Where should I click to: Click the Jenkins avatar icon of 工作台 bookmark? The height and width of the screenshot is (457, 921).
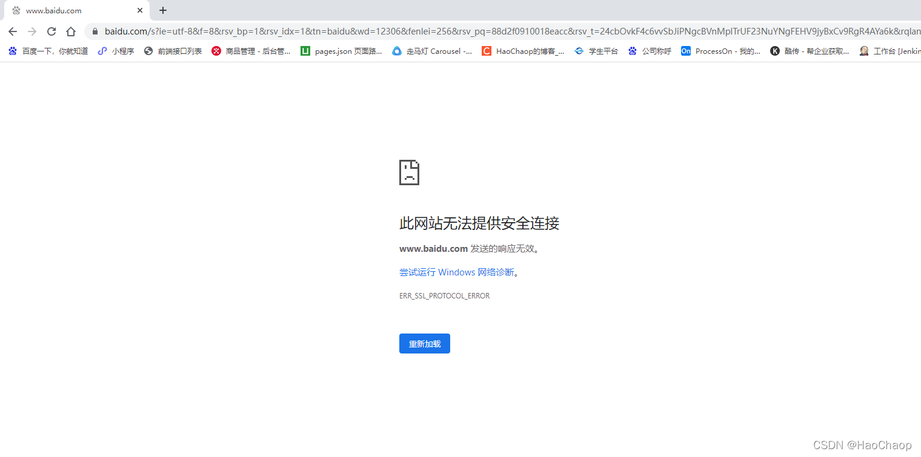click(x=864, y=51)
